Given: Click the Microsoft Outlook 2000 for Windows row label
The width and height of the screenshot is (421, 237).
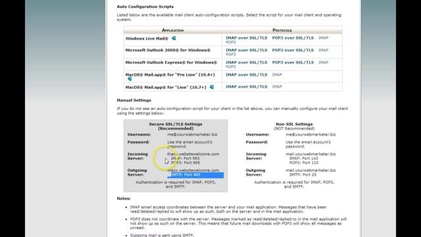Looking at the screenshot, I should coord(168,50).
